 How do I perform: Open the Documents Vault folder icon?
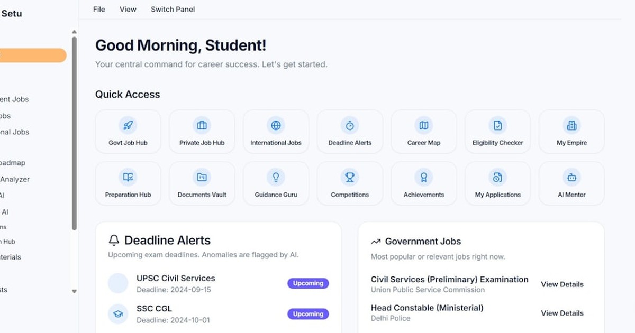[202, 177]
